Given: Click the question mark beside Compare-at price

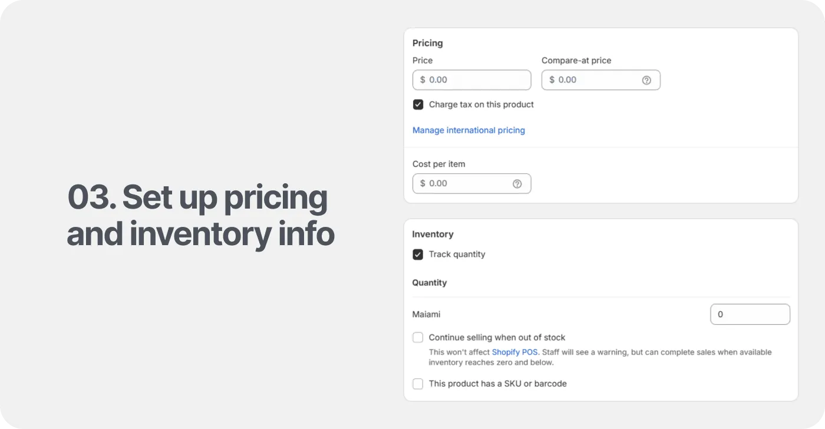Looking at the screenshot, I should tap(646, 80).
